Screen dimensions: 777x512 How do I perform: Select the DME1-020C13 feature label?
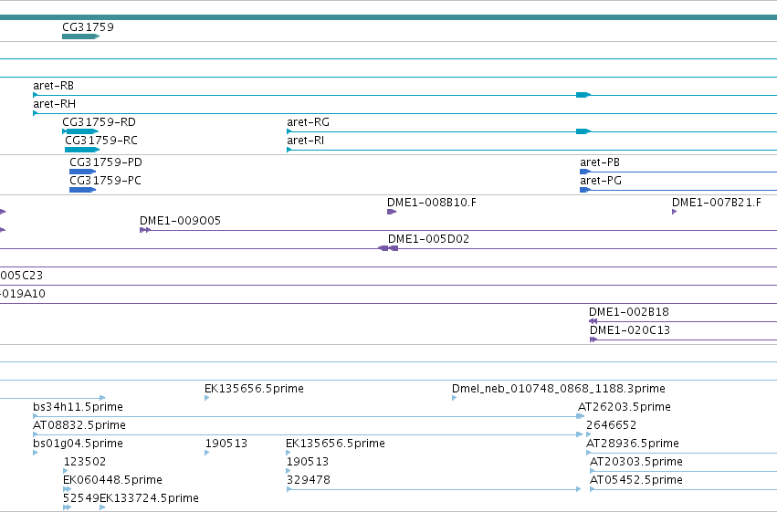click(630, 329)
